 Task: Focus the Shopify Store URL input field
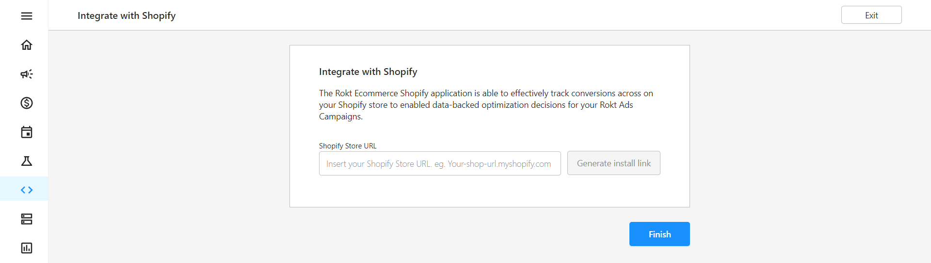[440, 163]
